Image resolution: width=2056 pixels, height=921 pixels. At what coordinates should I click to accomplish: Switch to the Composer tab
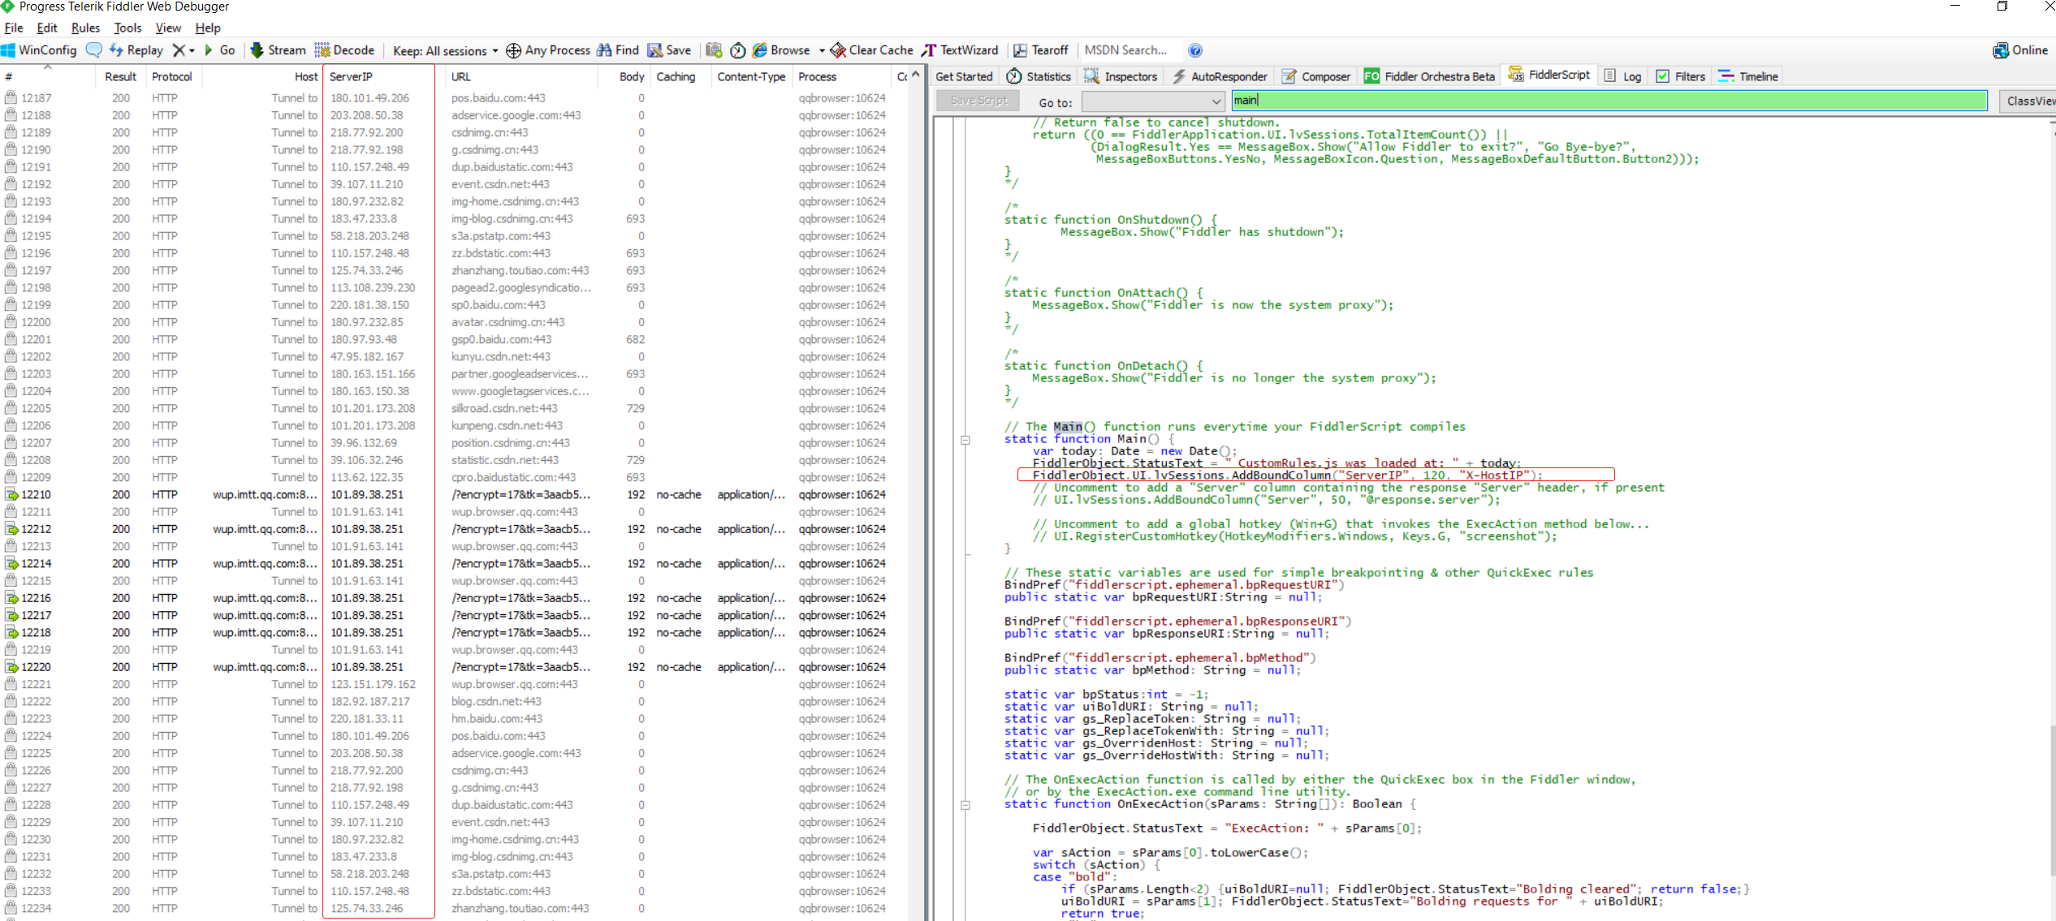pos(1316,76)
